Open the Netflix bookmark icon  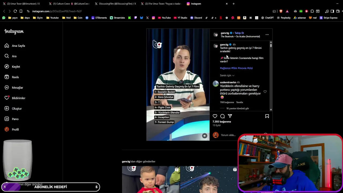(x=221, y=18)
